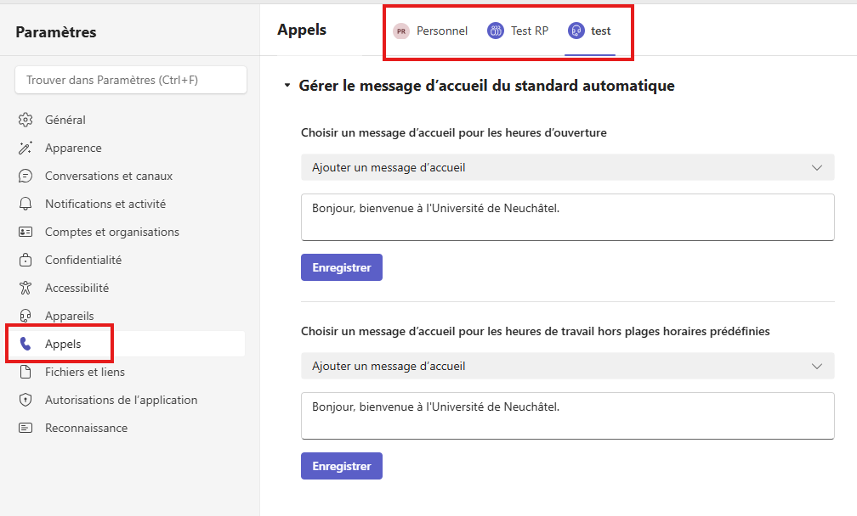Click the Notifications et activité bell icon
This screenshot has height=516, width=857.
pos(26,204)
